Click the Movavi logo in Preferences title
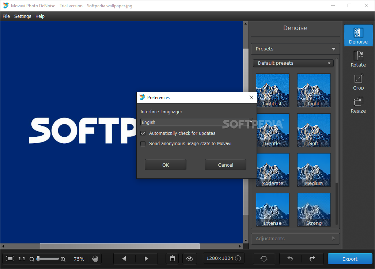Viewport: 375px width, 269px height. pyautogui.click(x=142, y=97)
